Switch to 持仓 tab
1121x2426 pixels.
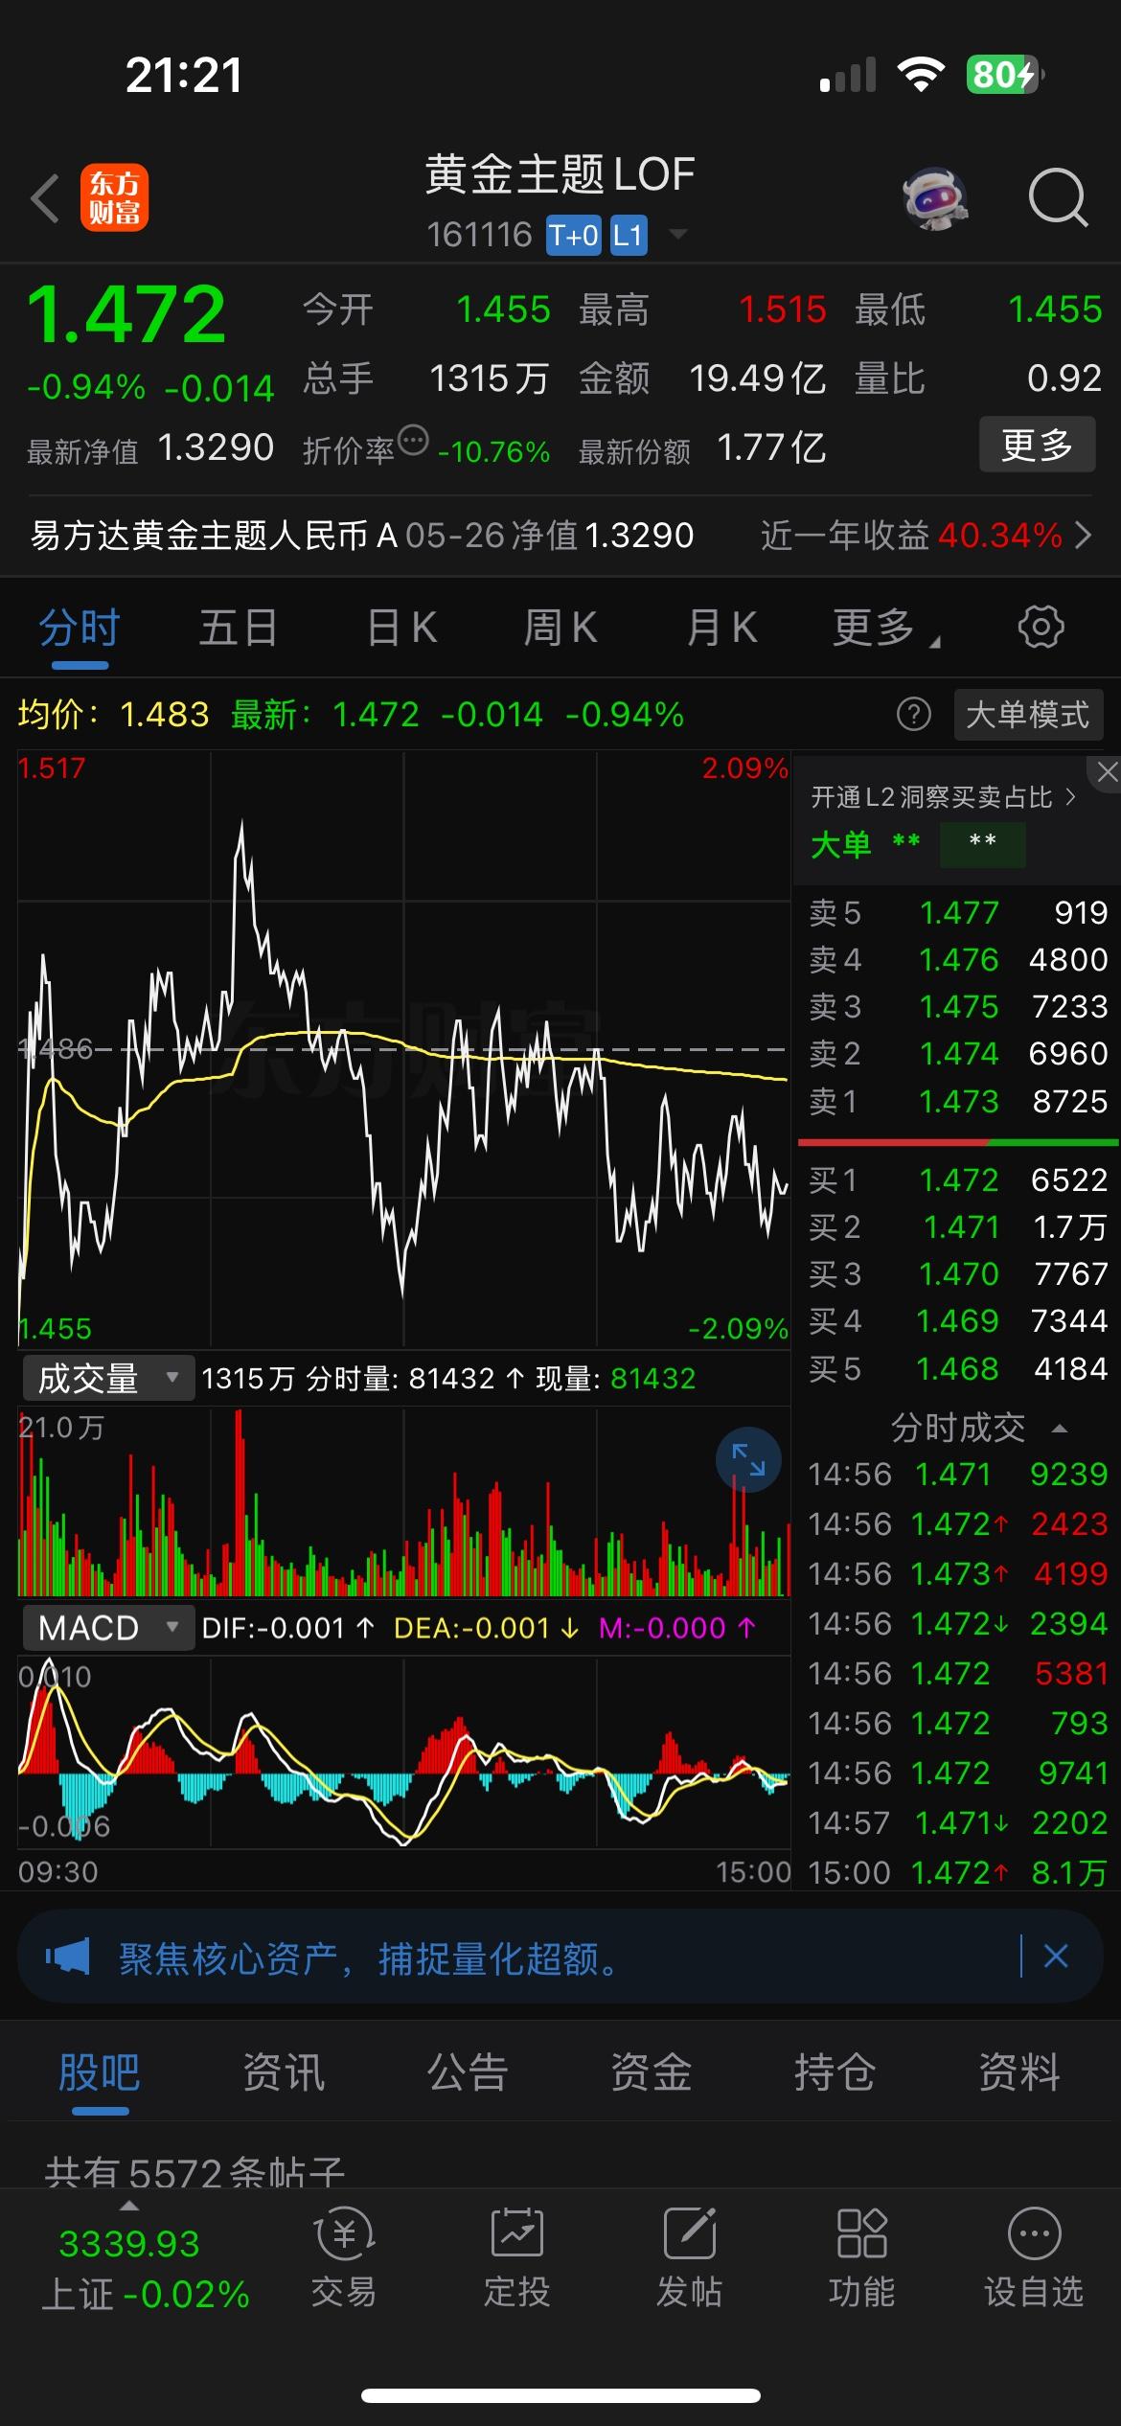(x=835, y=2072)
